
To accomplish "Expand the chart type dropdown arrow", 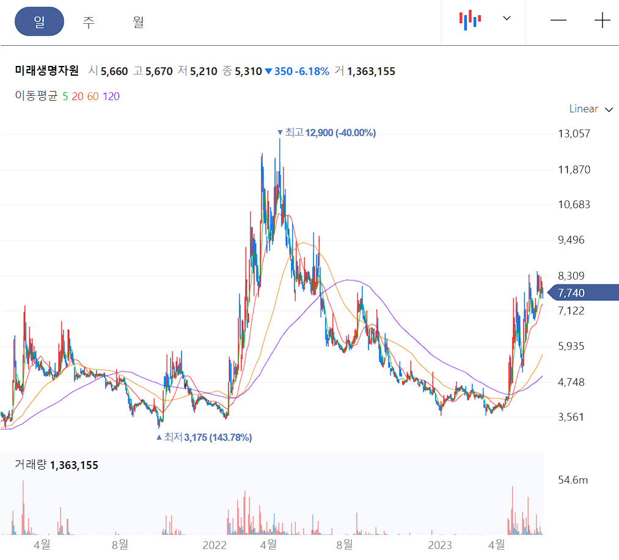I will (507, 18).
